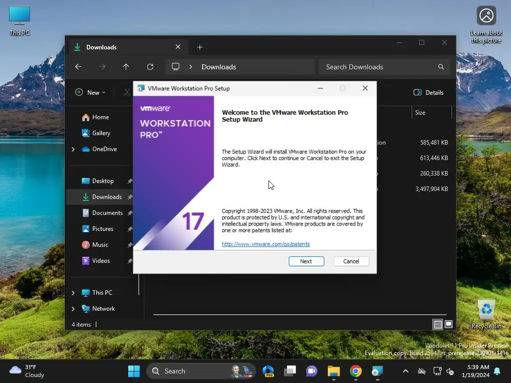Click Next in VMware setup wizard
Screen dimensions: 511x383
tap(306, 261)
